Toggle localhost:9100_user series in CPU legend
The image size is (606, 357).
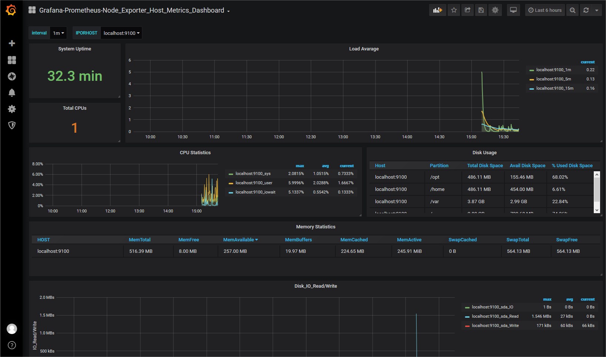254,183
